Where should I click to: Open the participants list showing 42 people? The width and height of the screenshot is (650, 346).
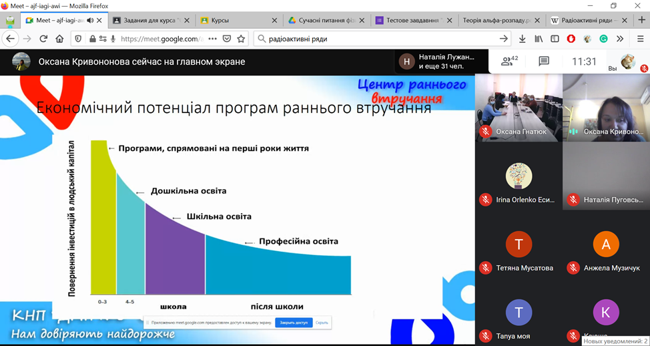(x=510, y=61)
